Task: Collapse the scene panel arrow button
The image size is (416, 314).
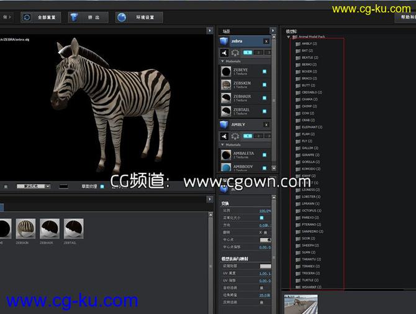Action: click(x=273, y=30)
